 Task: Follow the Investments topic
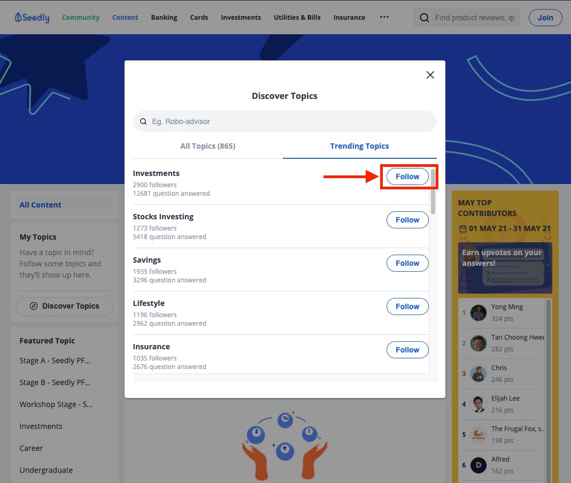coord(407,177)
